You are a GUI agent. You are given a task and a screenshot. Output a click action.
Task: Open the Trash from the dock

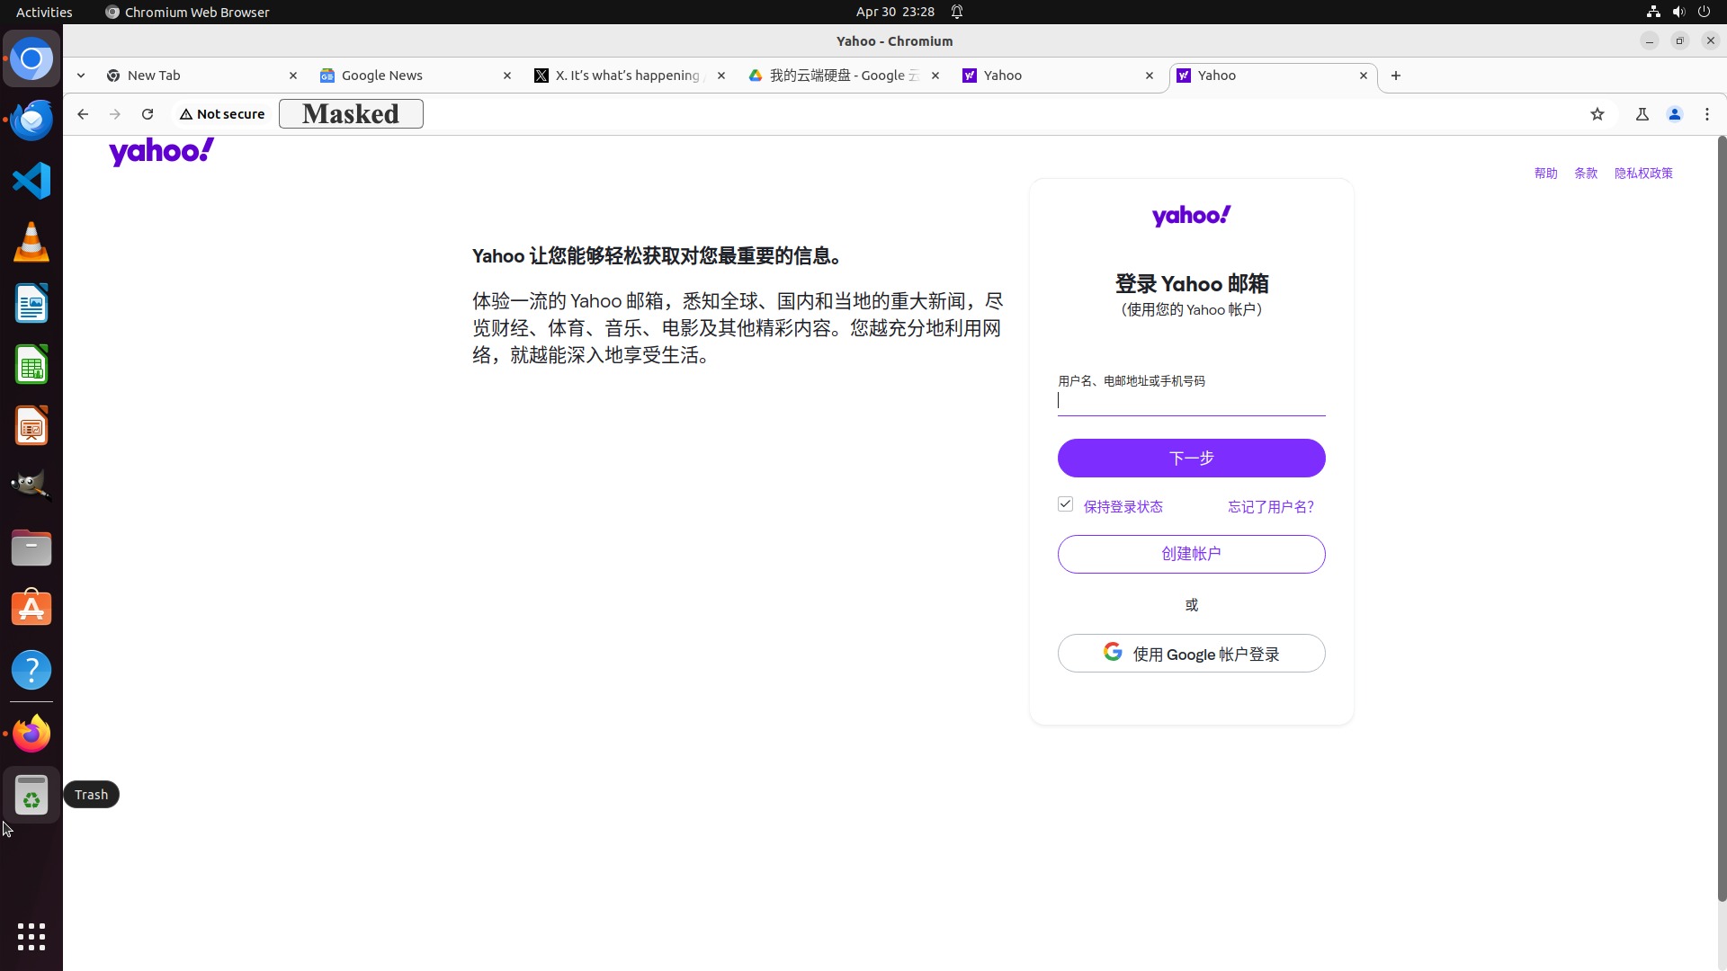31,795
